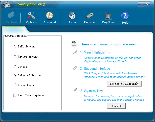Viewport: 155px width, 122px height.
Task: Click the Register toolbar label
Action: pos(90,22)
